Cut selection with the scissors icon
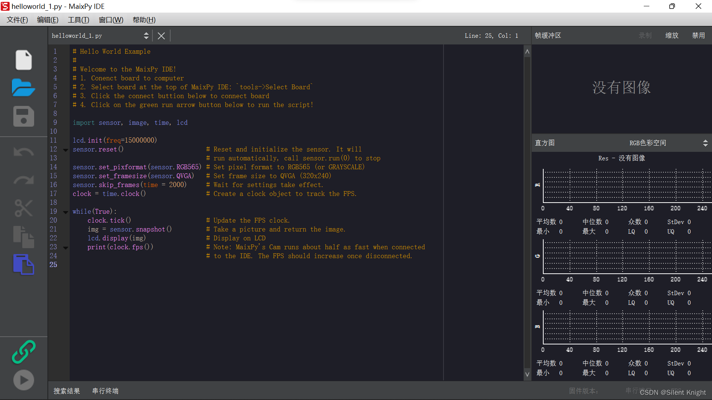Image resolution: width=712 pixels, height=400 pixels. point(24,208)
